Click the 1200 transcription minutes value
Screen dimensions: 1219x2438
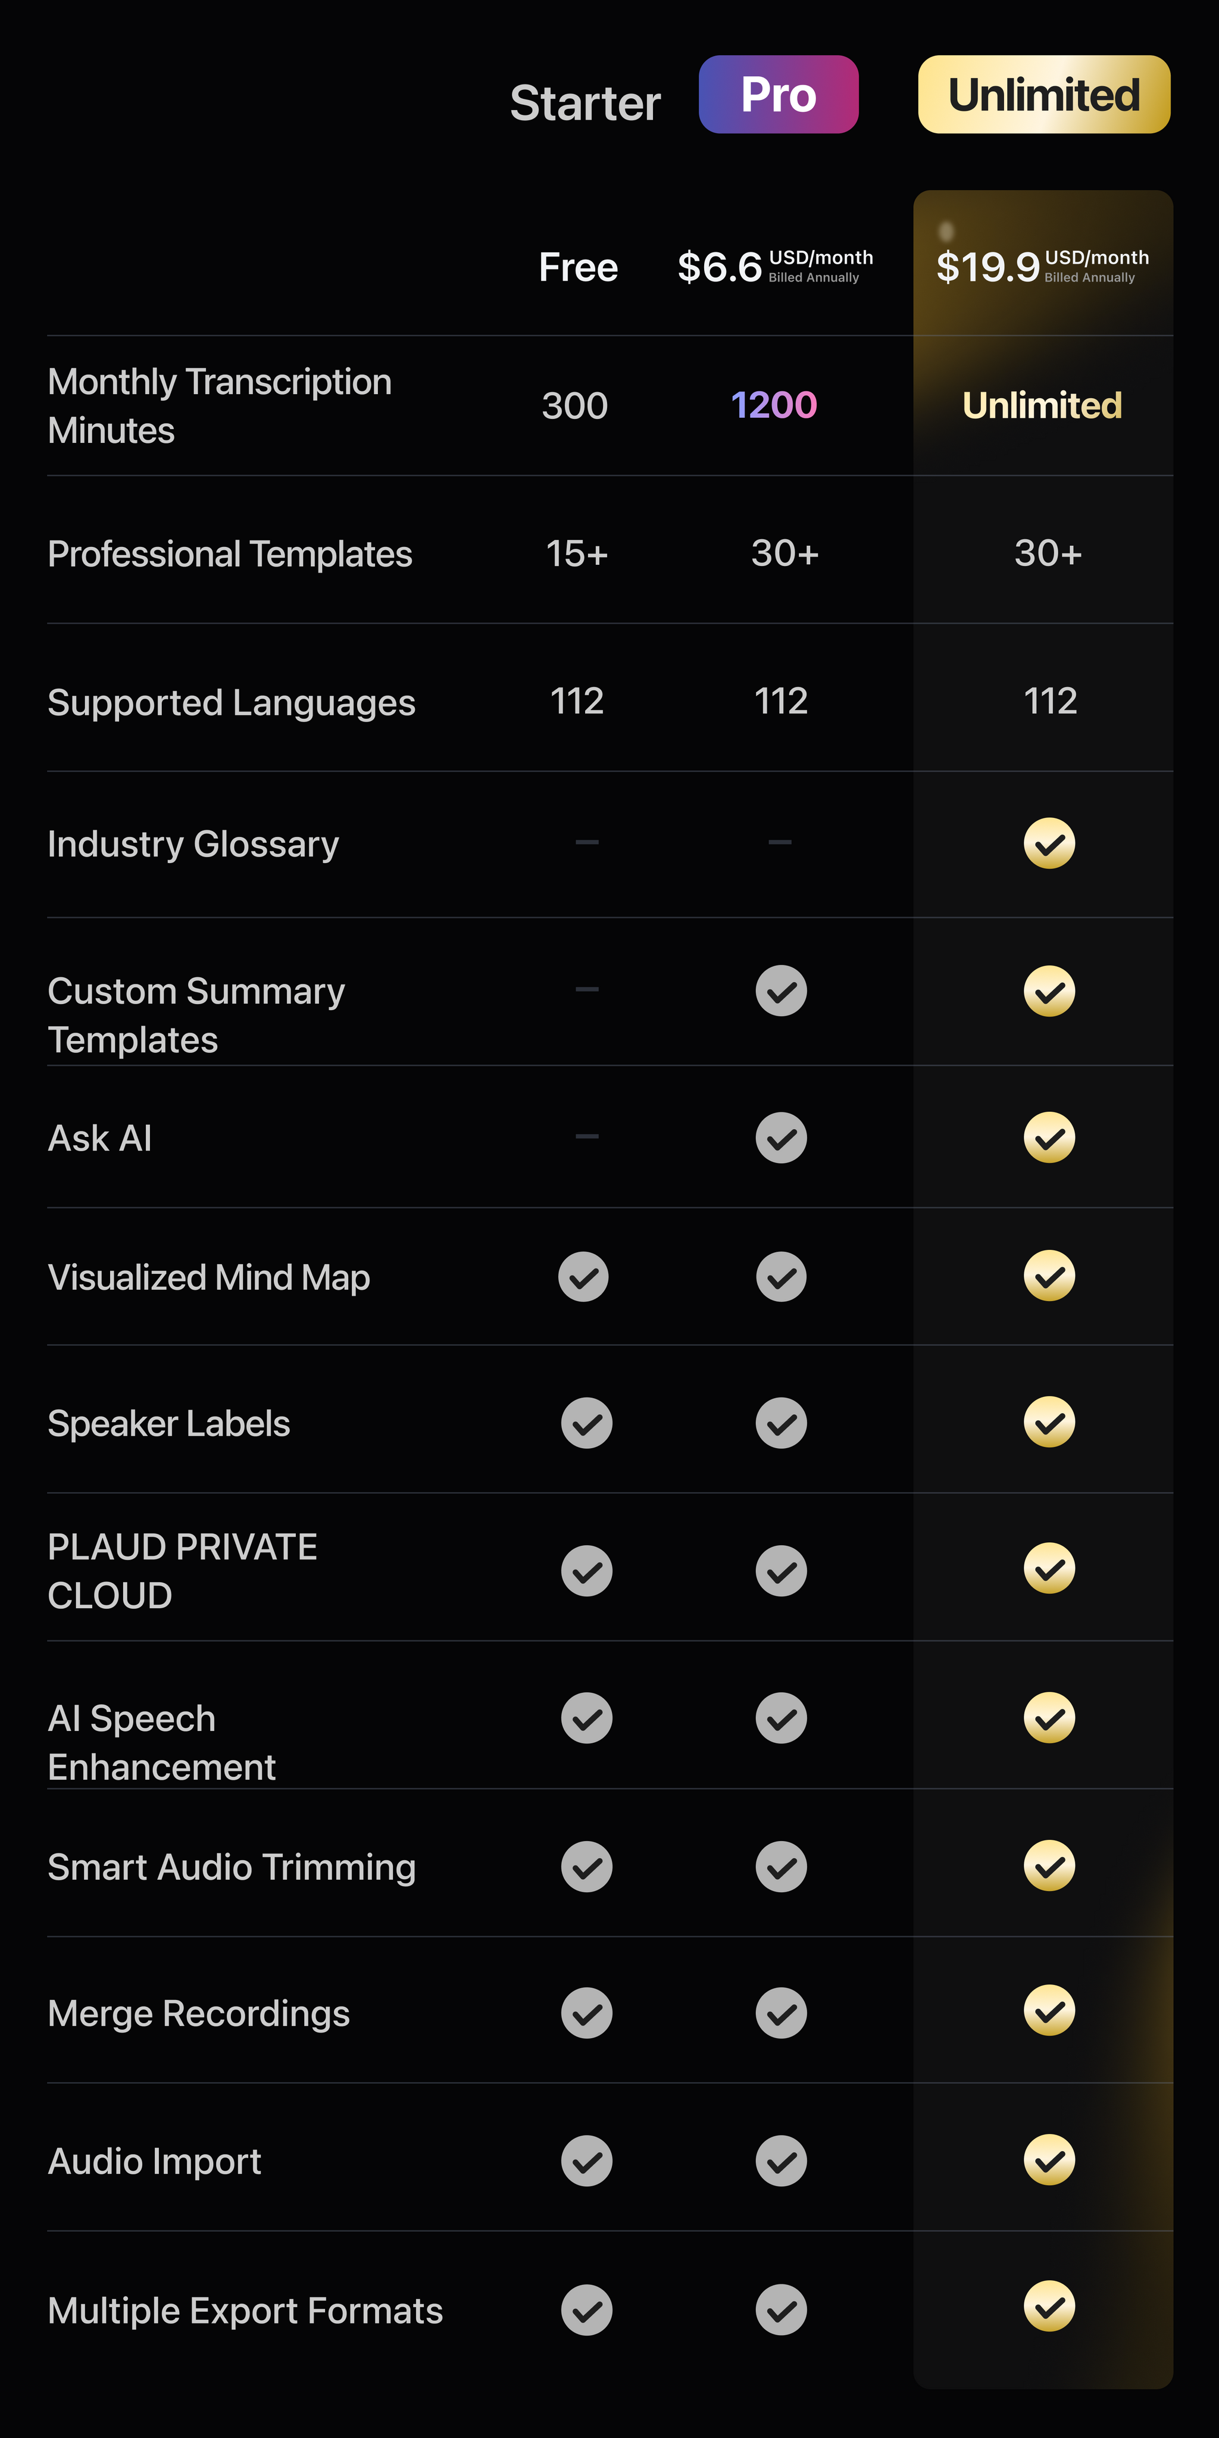[x=773, y=405]
